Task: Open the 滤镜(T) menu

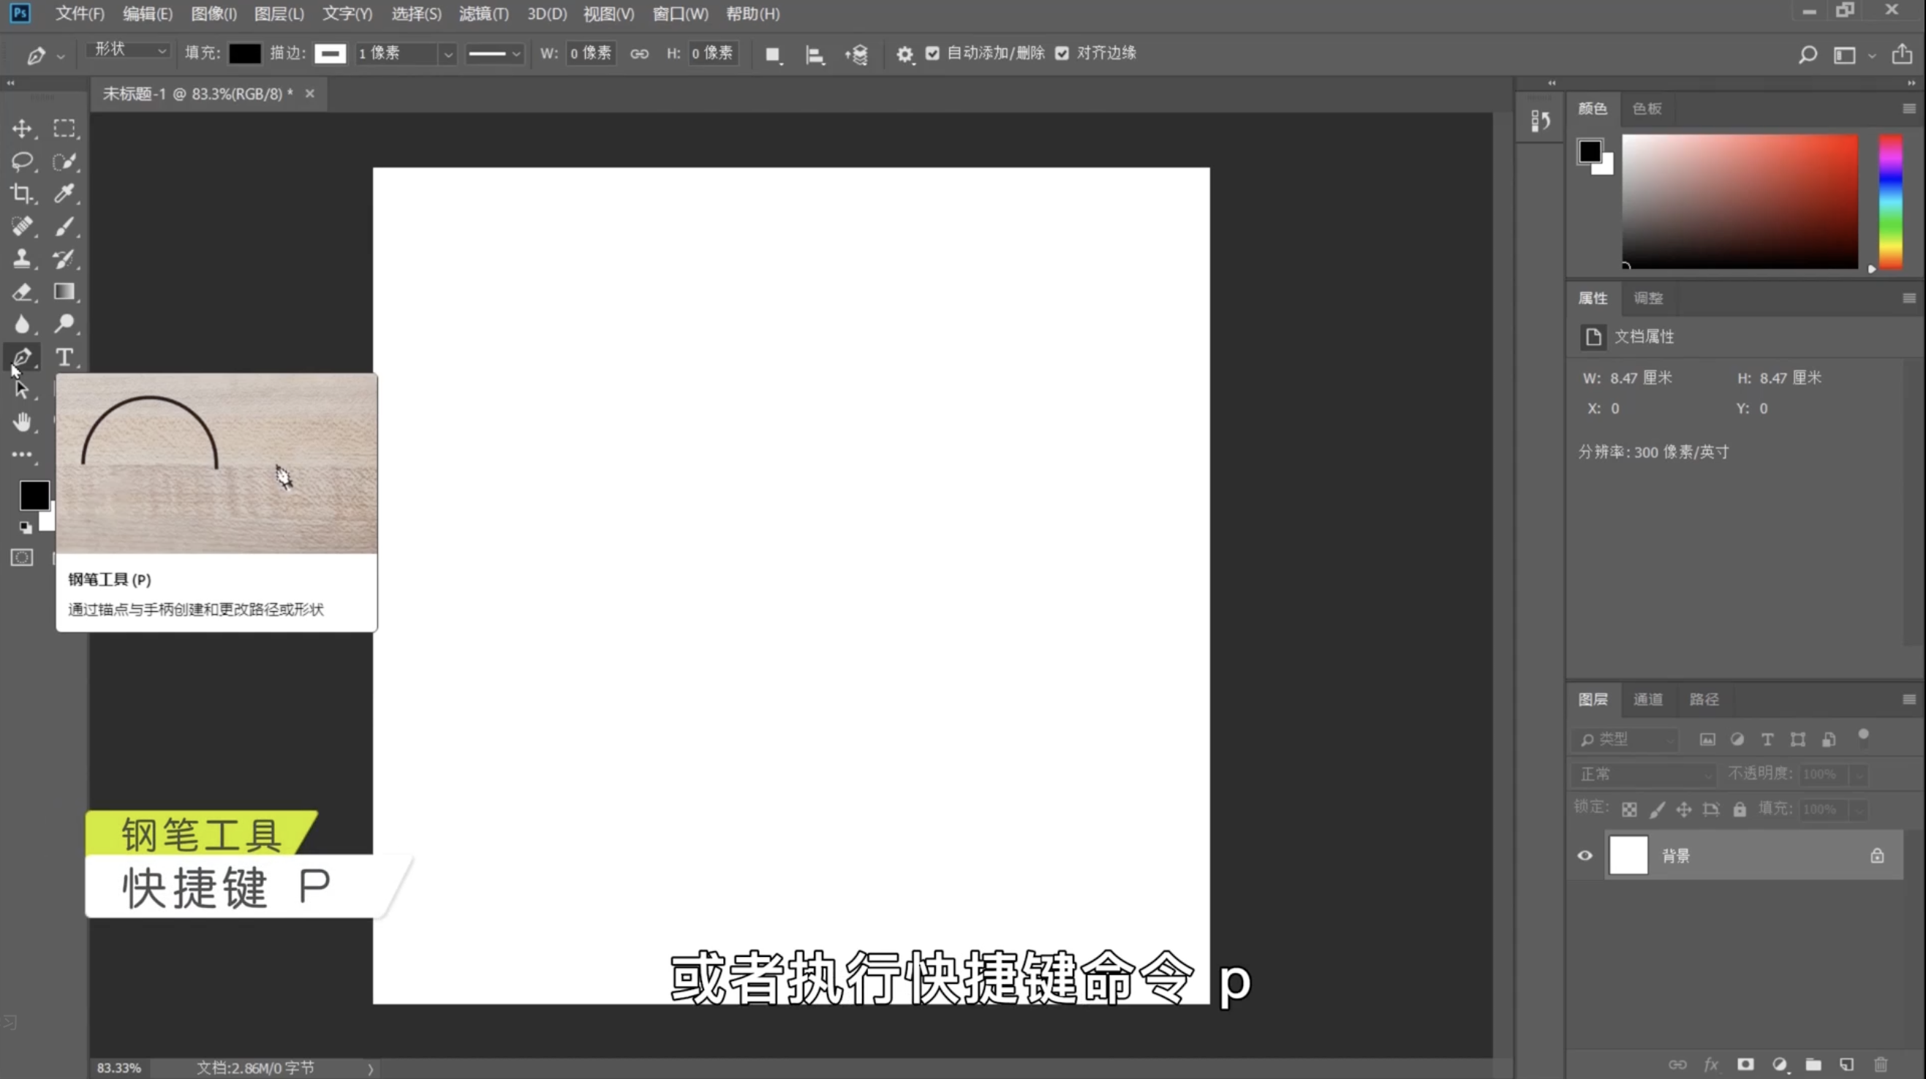Action: pos(483,13)
